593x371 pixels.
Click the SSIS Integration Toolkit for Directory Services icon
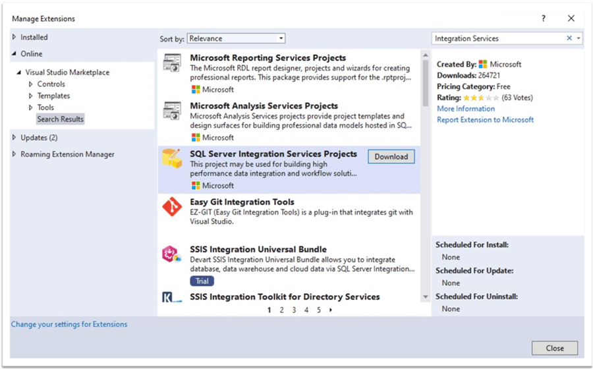(x=172, y=297)
